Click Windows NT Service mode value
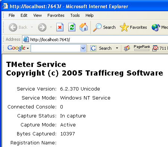The width and height of the screenshot is (168, 147). click(85, 98)
